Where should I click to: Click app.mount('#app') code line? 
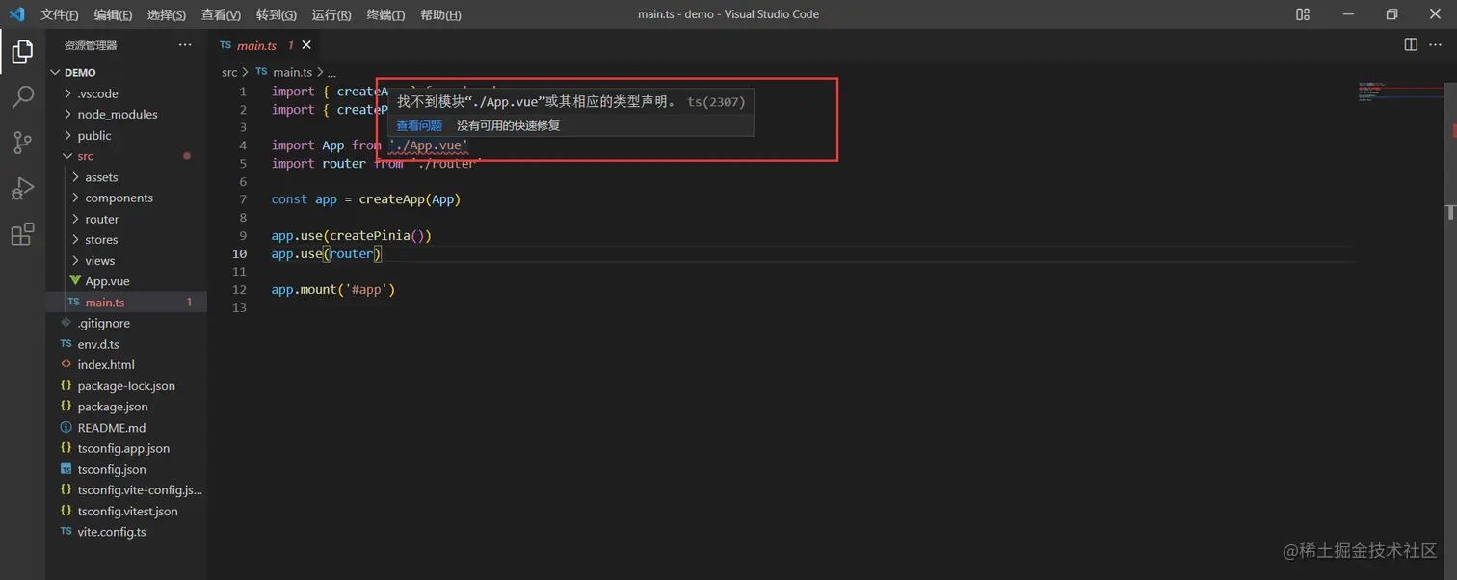tap(333, 290)
